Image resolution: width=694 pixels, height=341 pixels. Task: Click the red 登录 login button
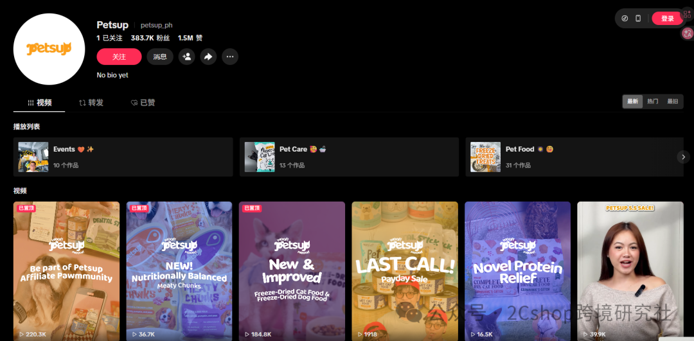coord(668,19)
